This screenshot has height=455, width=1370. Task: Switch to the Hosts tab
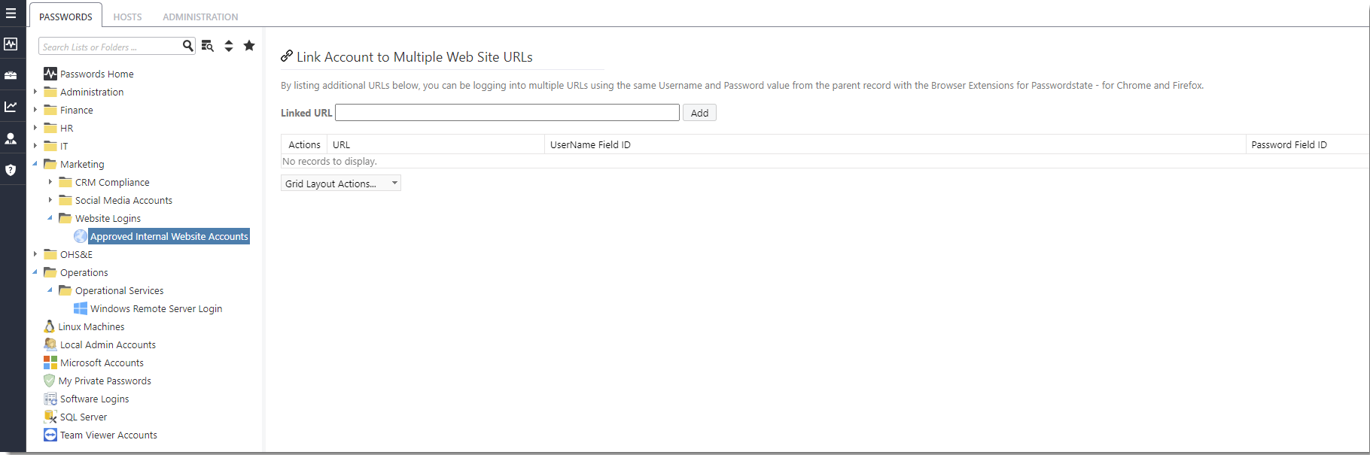(x=127, y=17)
